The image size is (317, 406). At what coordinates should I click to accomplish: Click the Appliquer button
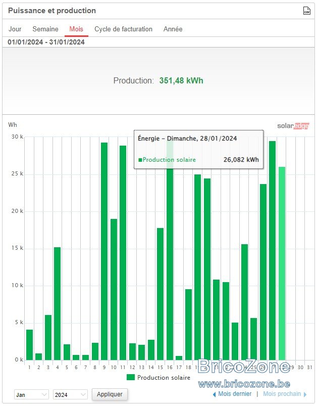click(x=110, y=394)
